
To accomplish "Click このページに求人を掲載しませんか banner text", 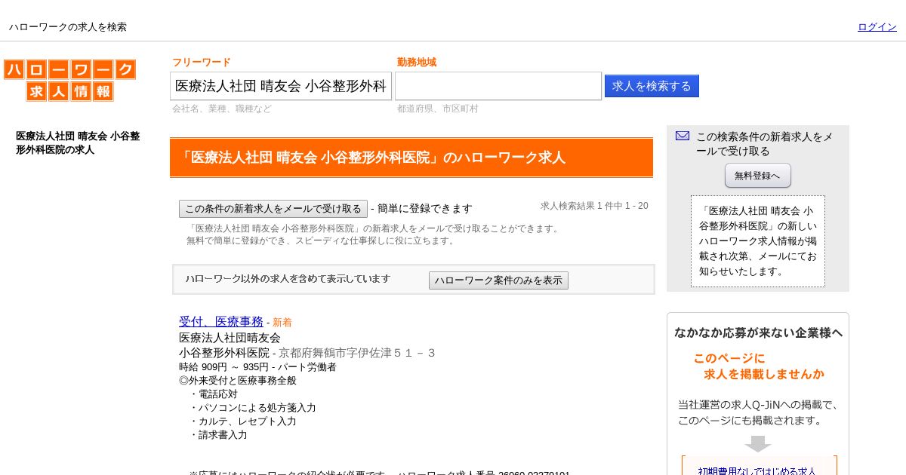I will click(x=759, y=366).
